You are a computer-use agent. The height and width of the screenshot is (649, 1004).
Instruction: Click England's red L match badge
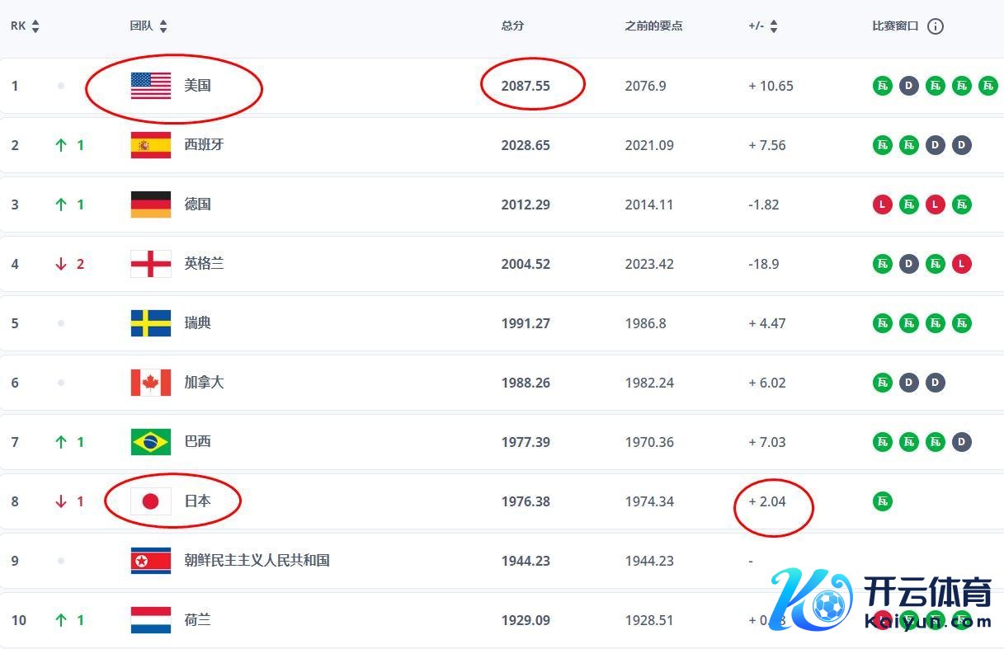tap(961, 264)
